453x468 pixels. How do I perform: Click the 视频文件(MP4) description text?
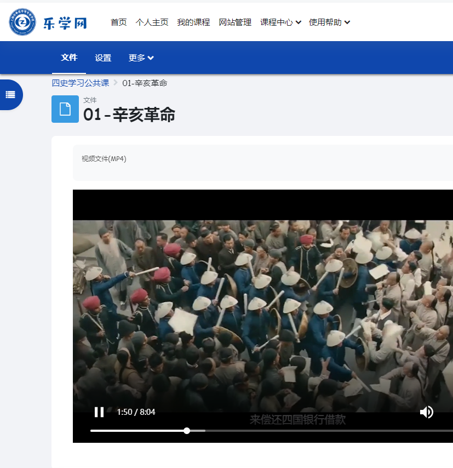tap(104, 158)
